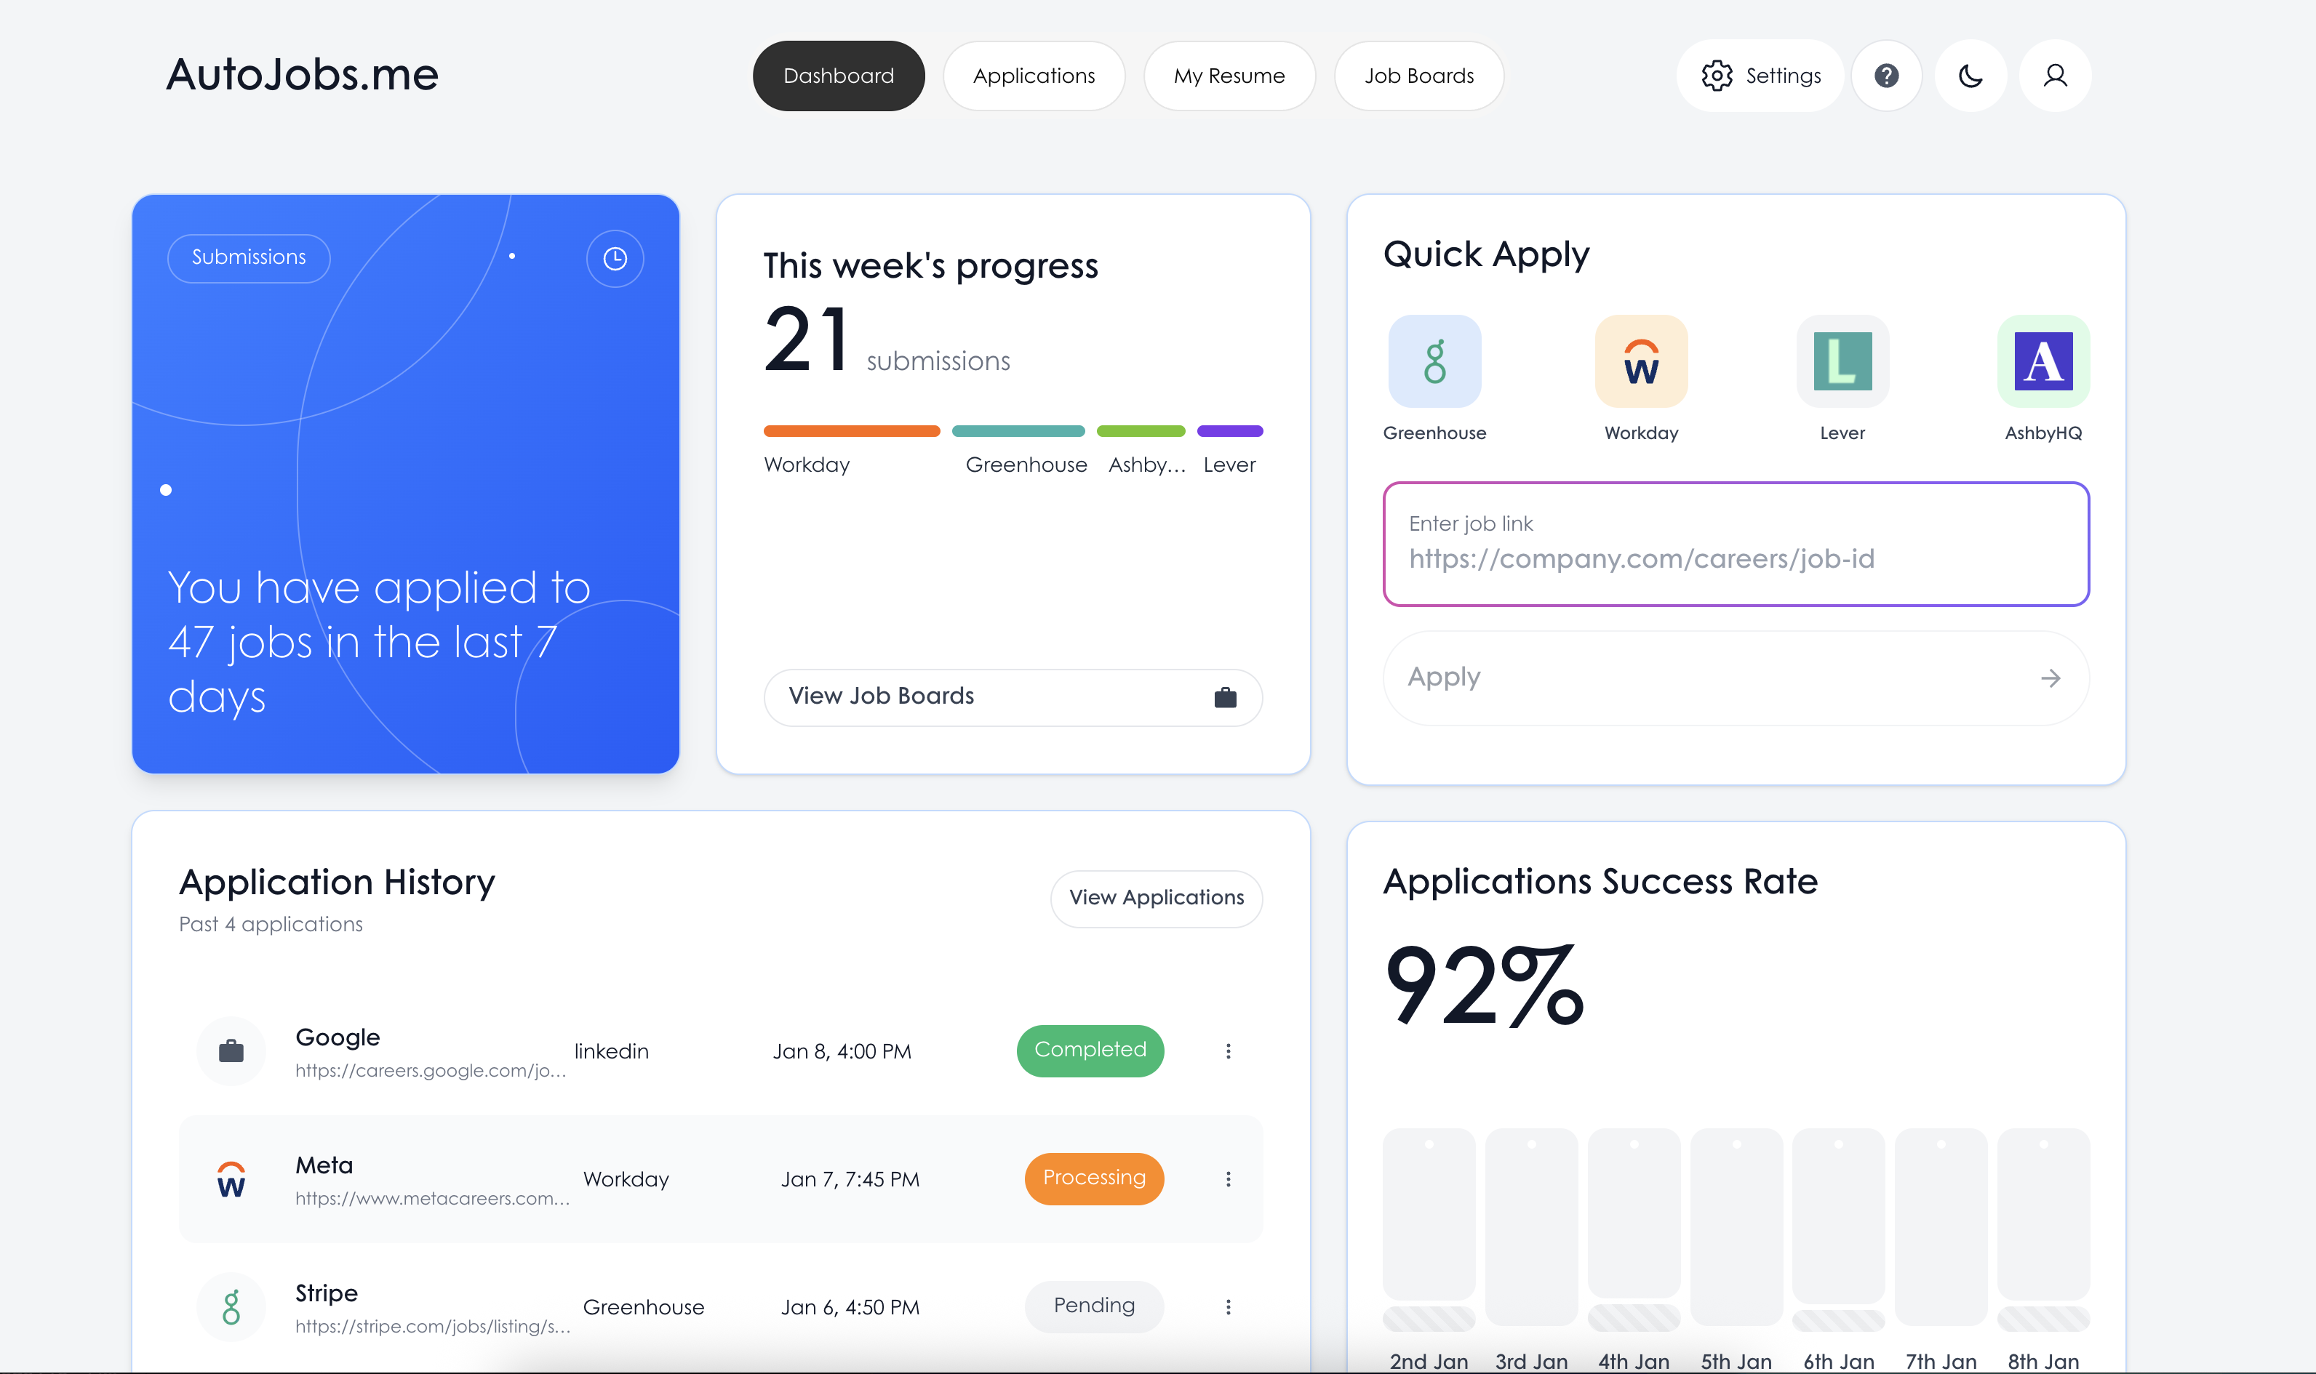Switch to the Applications tab
2316x1374 pixels.
pos(1034,76)
